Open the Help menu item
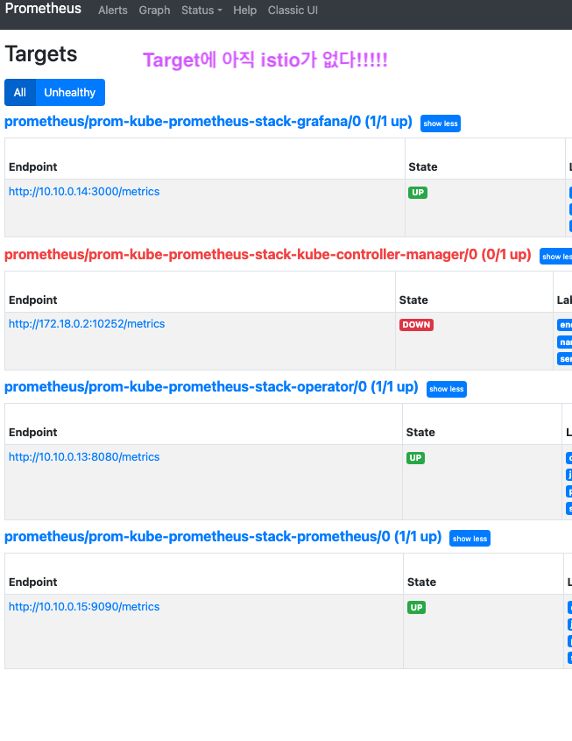 [244, 10]
